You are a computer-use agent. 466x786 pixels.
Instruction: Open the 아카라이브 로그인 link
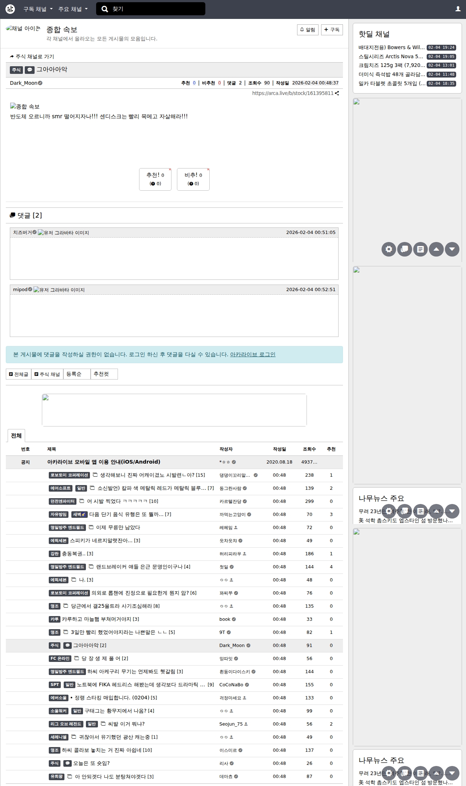coord(252,354)
